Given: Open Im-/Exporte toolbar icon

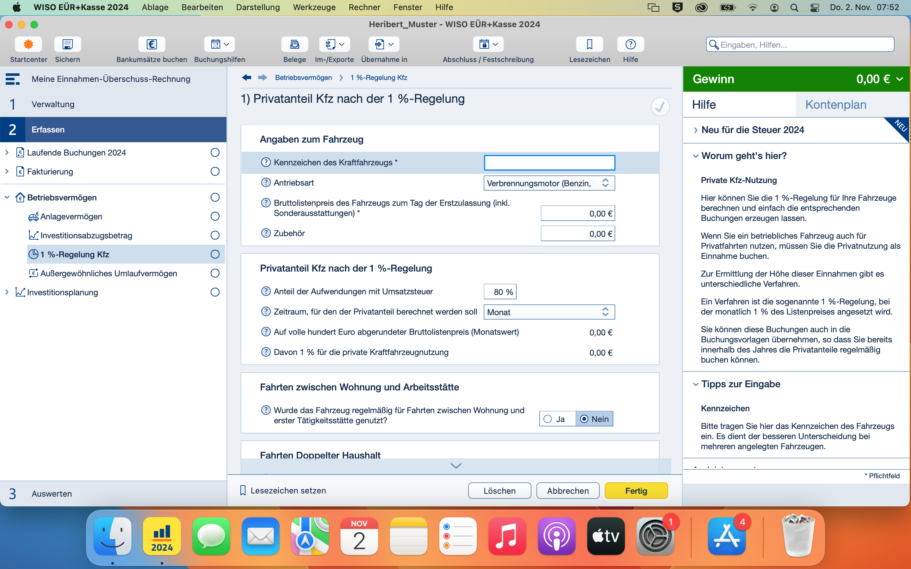Looking at the screenshot, I should click(334, 44).
